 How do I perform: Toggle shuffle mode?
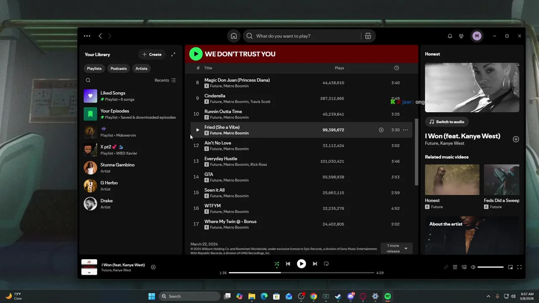coord(276,264)
